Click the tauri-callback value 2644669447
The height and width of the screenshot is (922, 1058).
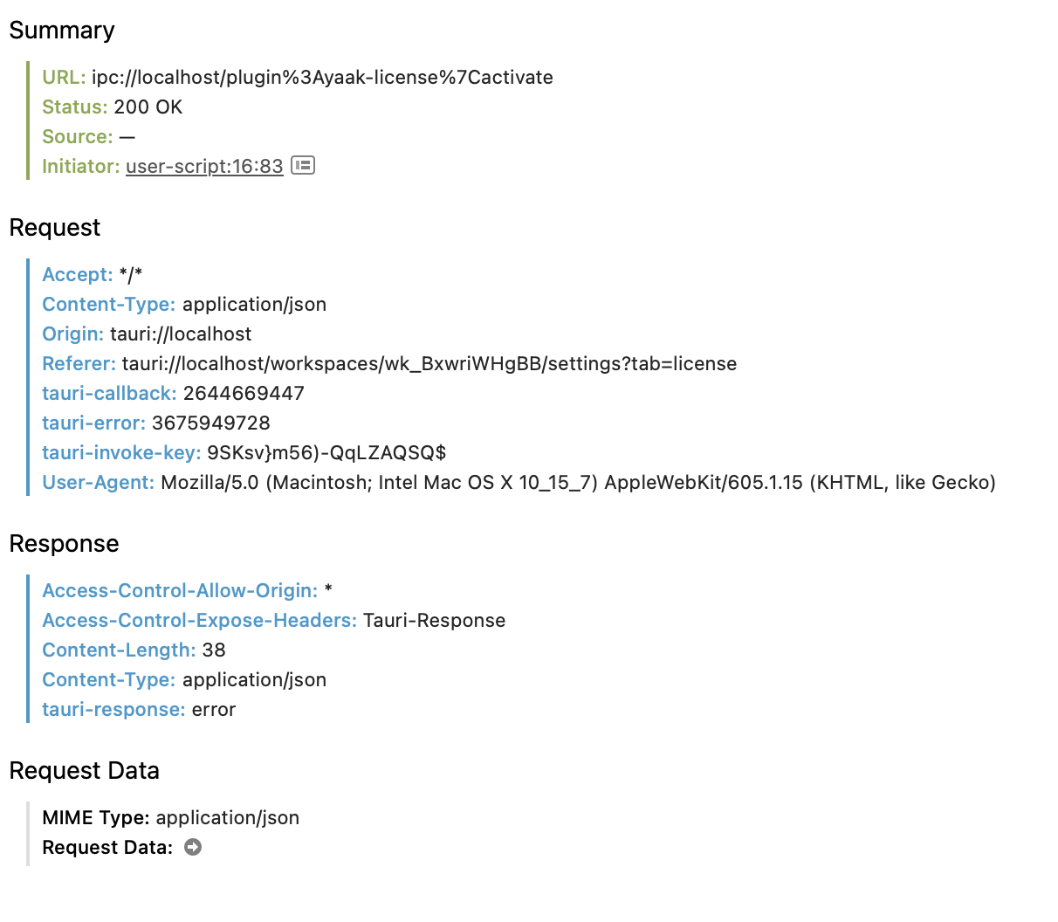click(x=244, y=393)
